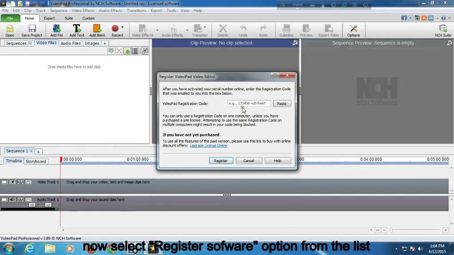Screen dimensions: 454x255
Task: Open the Upgrade License Online link
Action: click(208, 145)
